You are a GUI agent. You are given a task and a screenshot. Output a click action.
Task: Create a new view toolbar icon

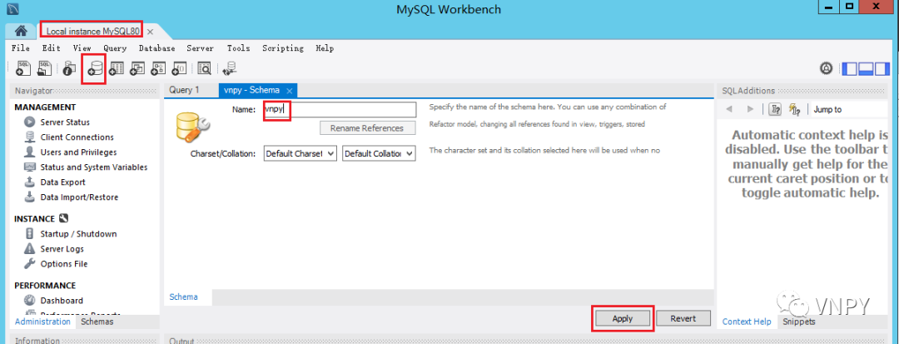137,68
